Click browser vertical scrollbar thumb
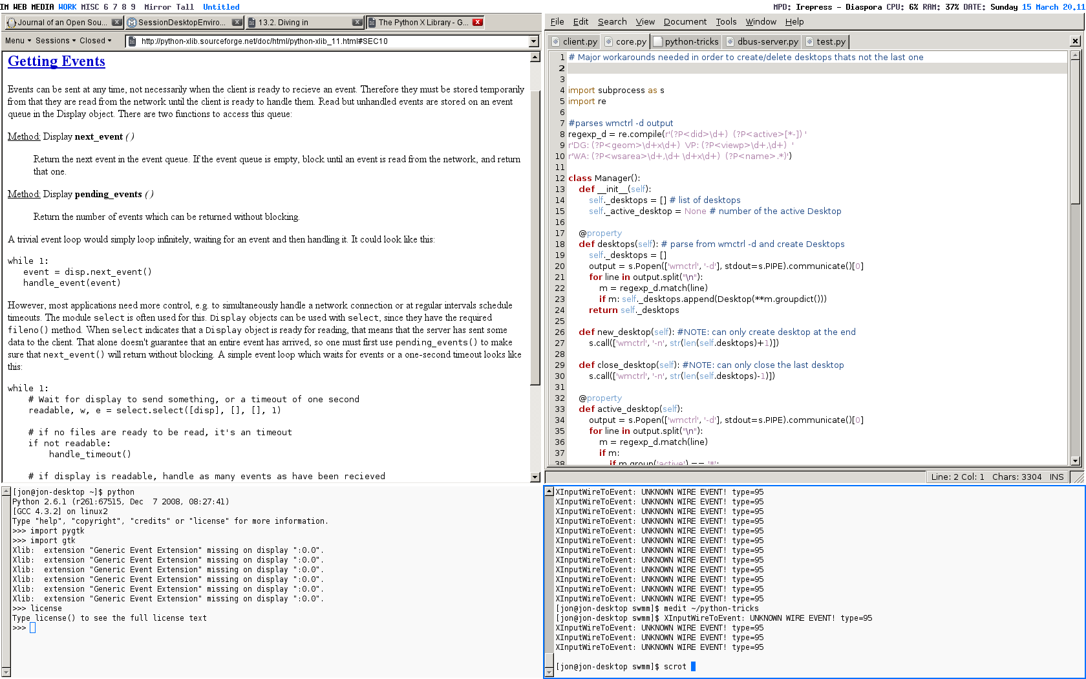The image size is (1086, 679). (535, 238)
